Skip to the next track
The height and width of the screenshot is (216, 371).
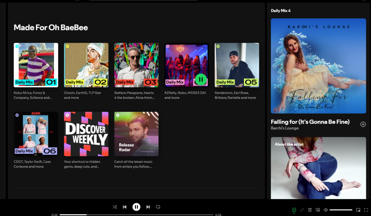[148, 207]
